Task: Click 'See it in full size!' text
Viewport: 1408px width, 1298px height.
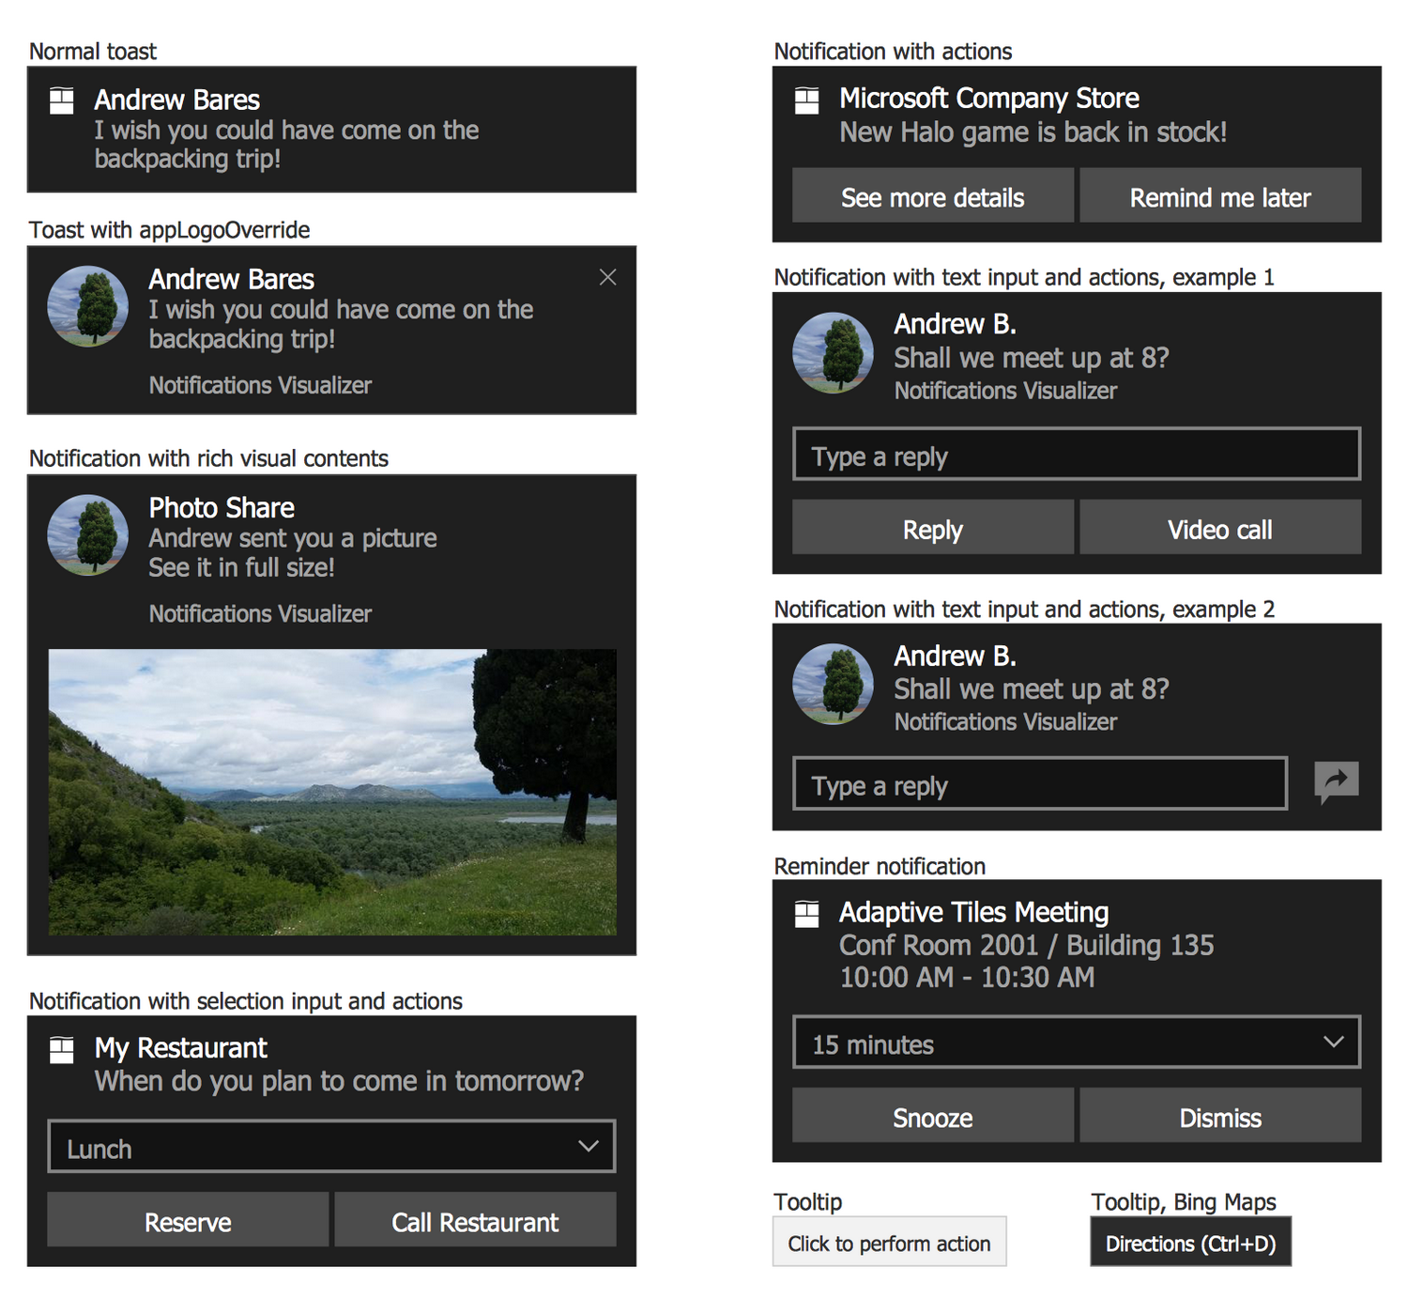Action: pos(241,567)
